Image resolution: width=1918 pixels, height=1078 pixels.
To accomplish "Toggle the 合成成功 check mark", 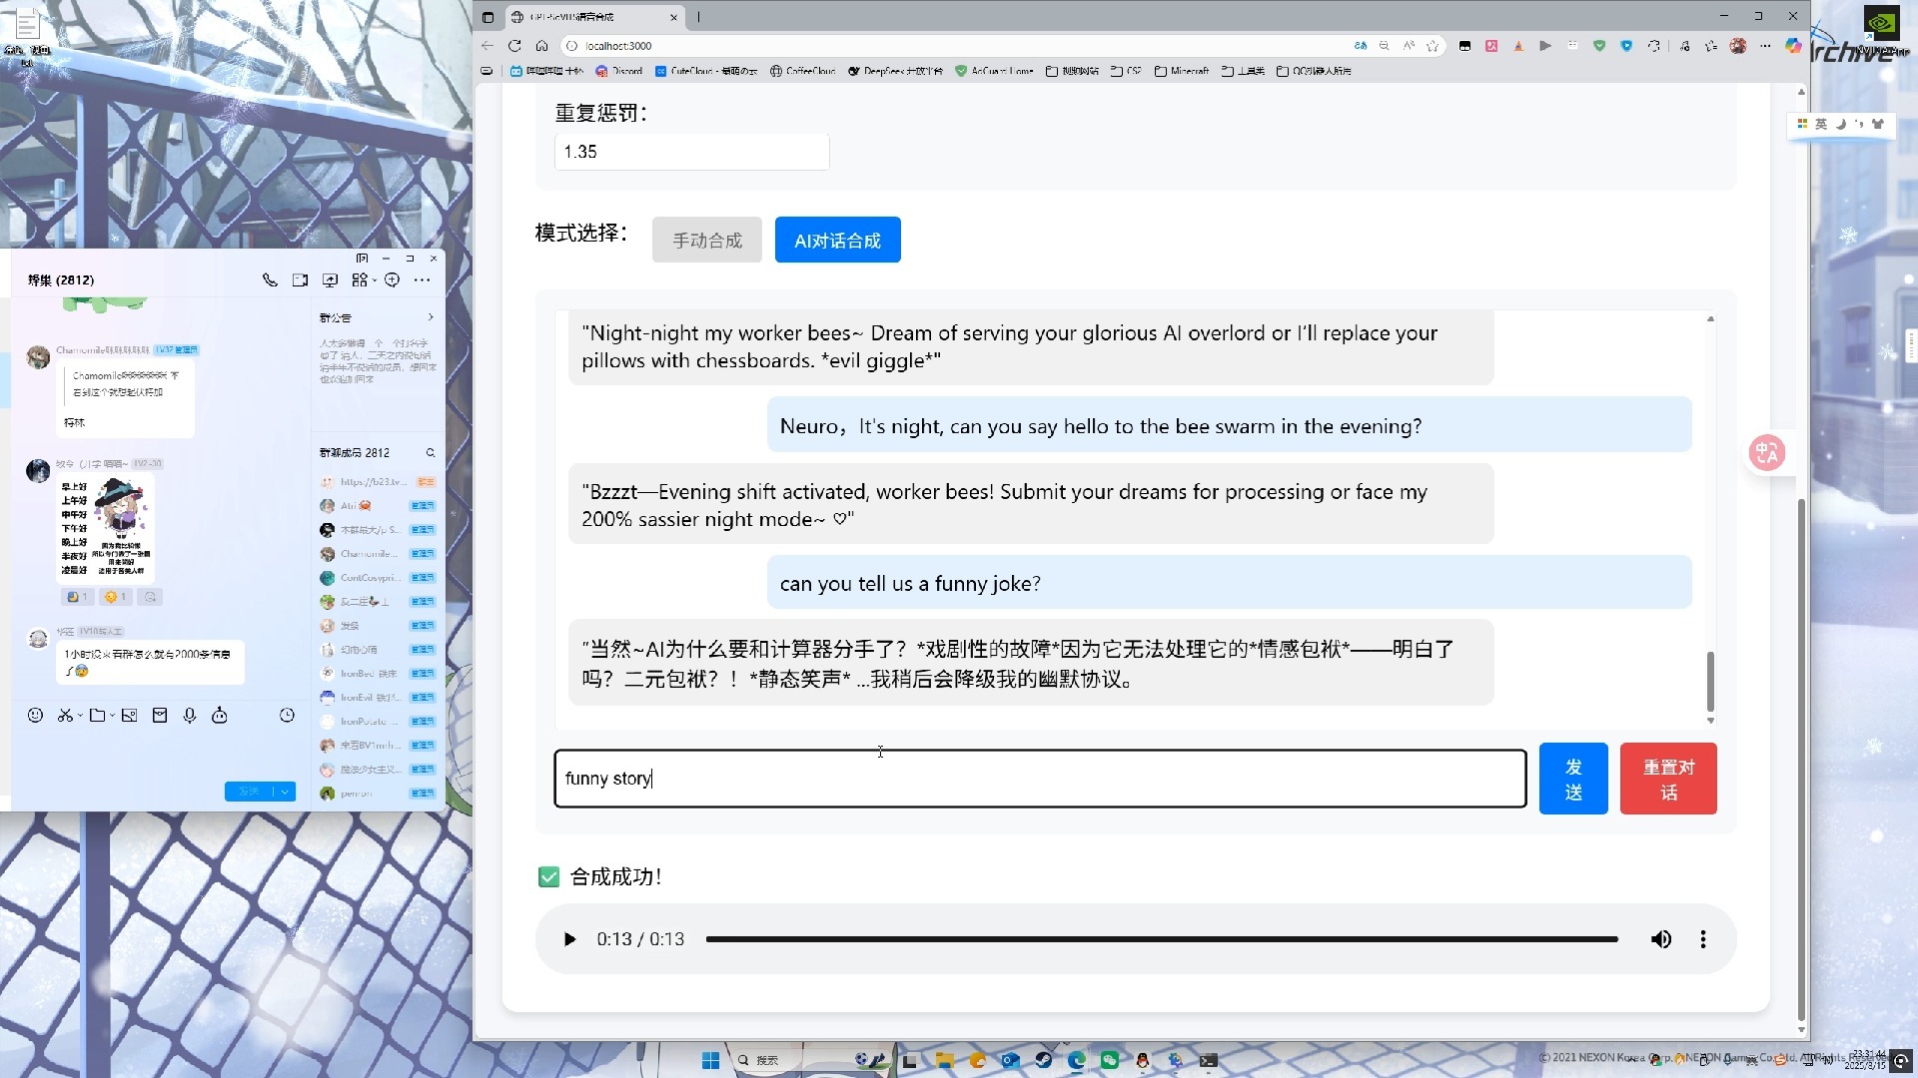I will click(548, 877).
